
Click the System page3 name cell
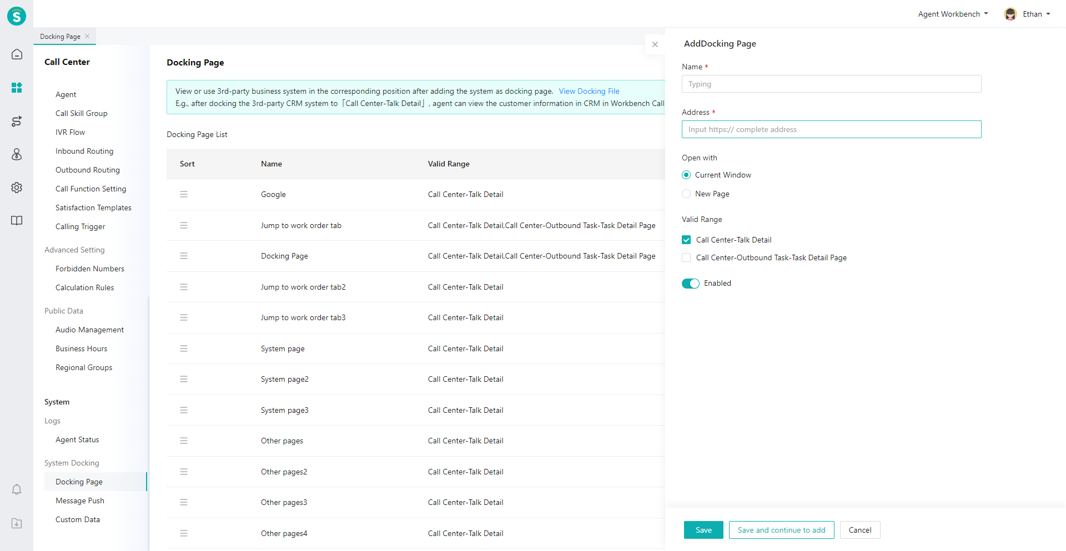pos(284,410)
